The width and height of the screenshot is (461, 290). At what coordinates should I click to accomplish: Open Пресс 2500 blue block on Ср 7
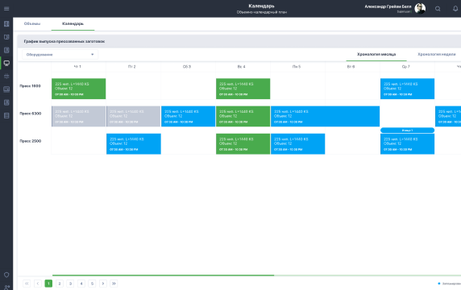pyautogui.click(x=407, y=144)
